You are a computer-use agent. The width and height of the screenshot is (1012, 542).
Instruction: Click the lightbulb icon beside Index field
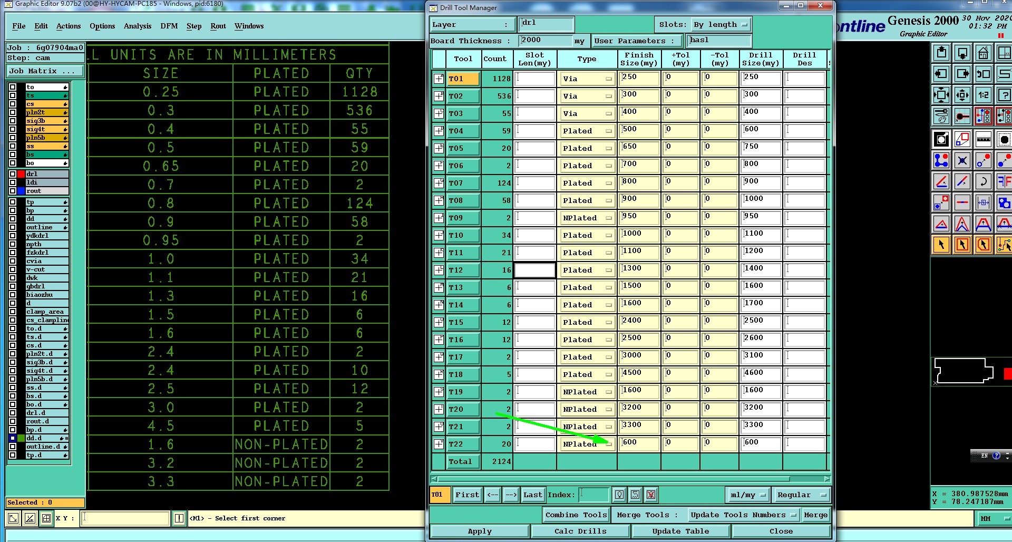click(x=619, y=495)
